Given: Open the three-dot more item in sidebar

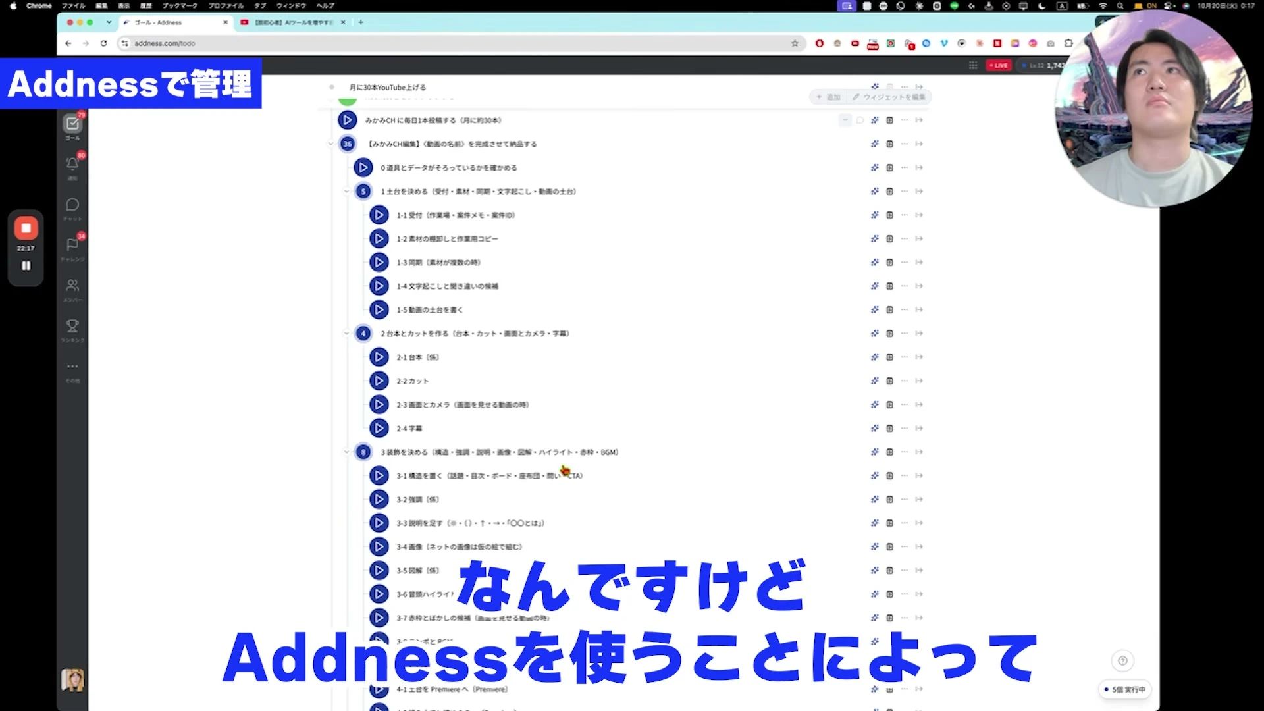Looking at the screenshot, I should [72, 366].
